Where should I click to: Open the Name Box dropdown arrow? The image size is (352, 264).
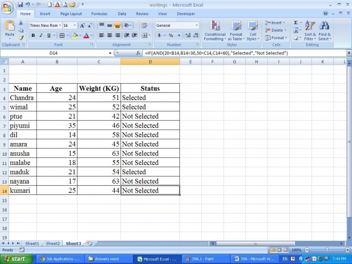110,53
